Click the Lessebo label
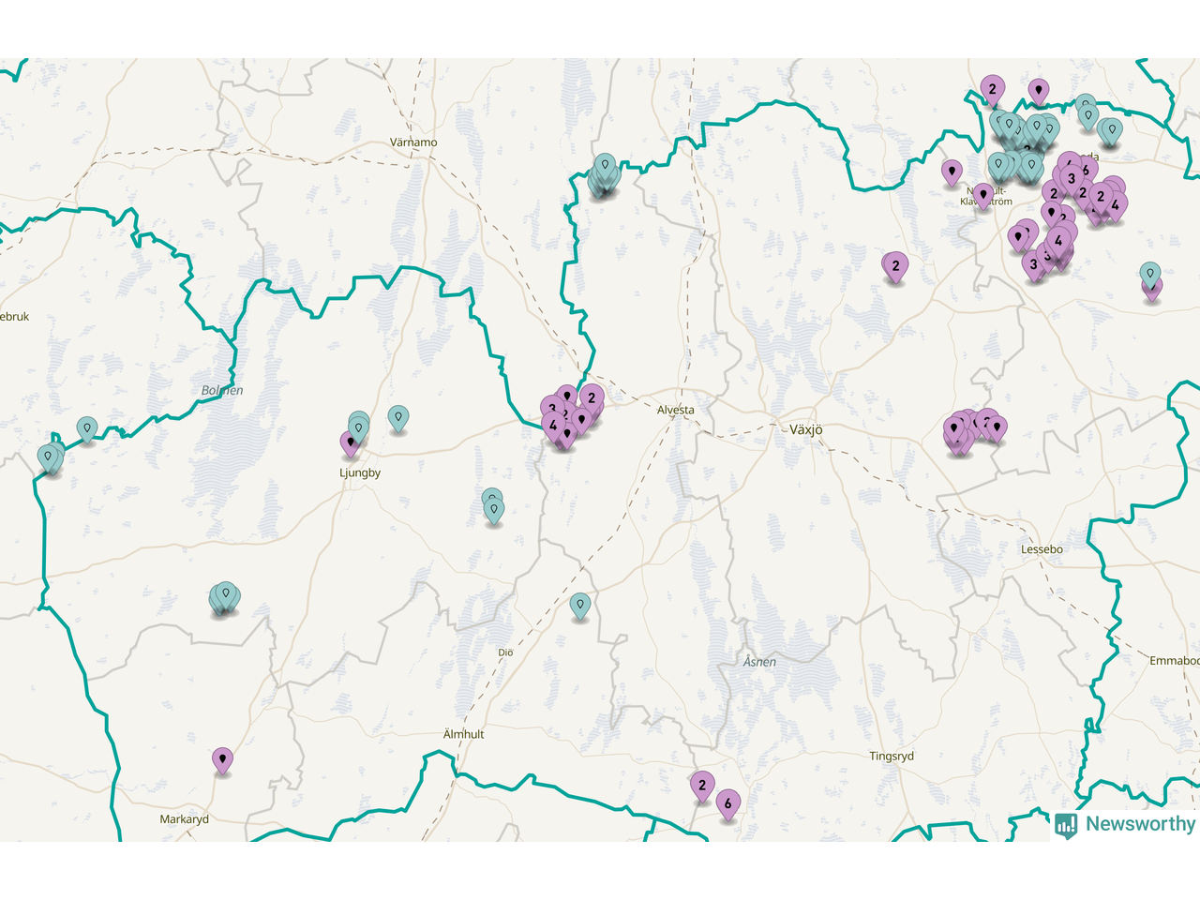 click(1042, 549)
